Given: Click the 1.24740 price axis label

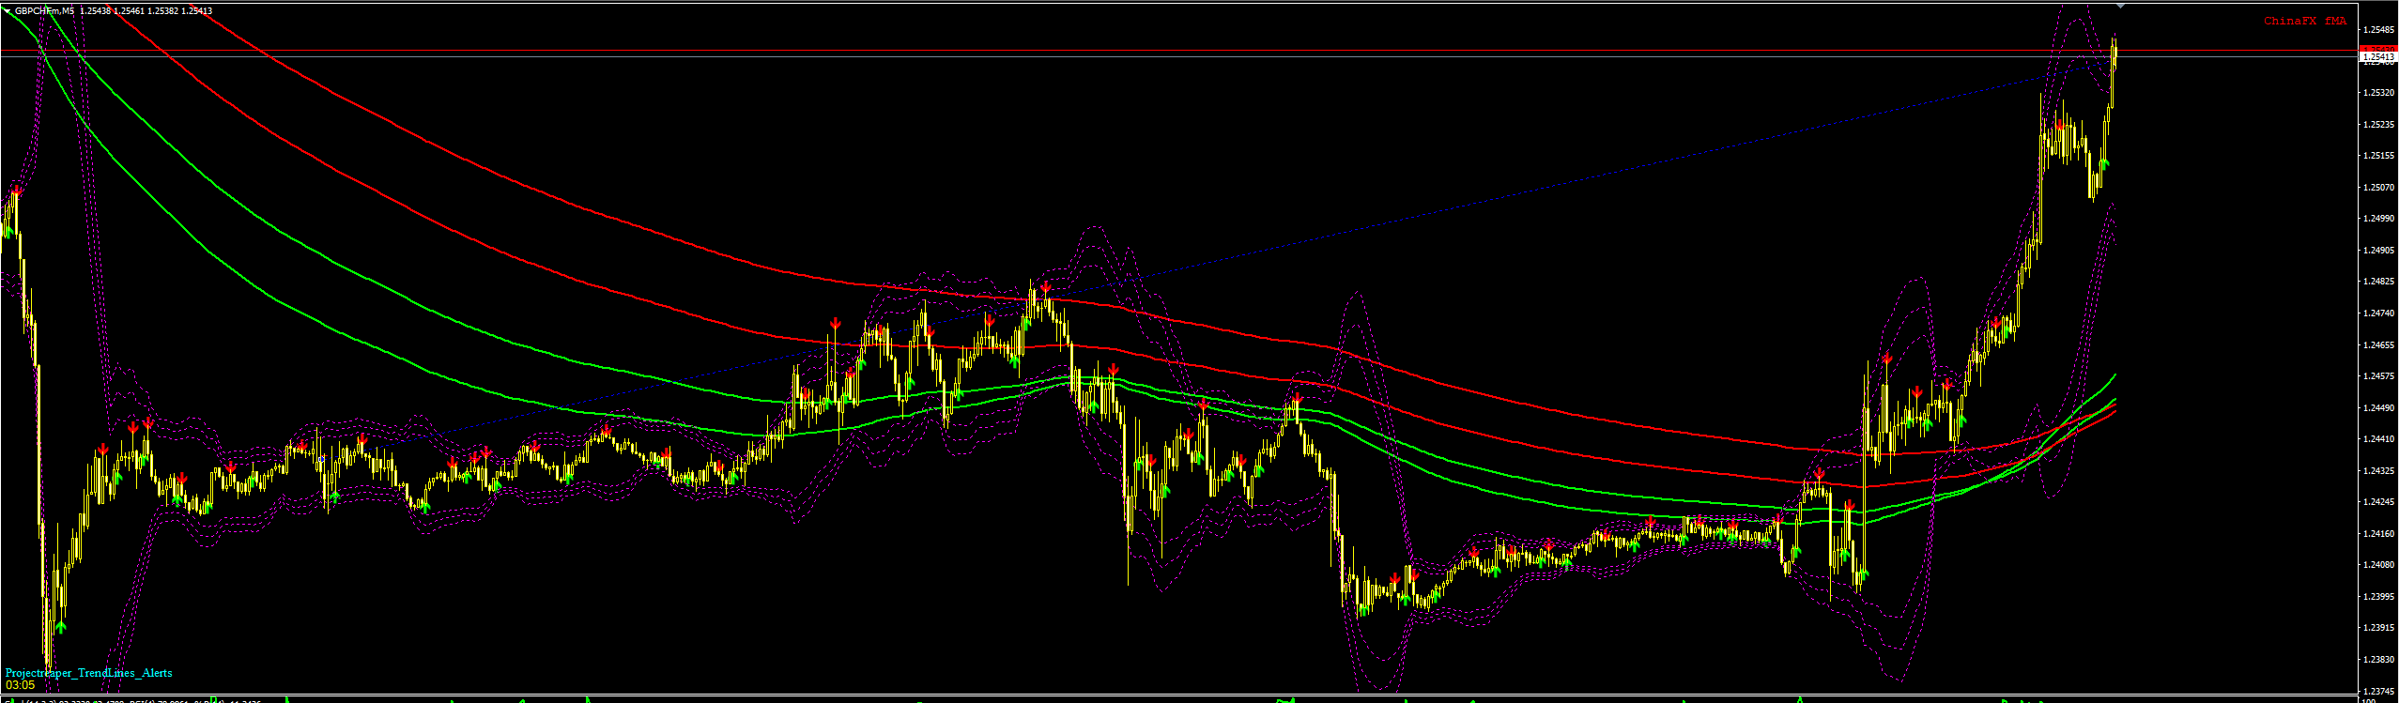Looking at the screenshot, I should [2377, 313].
